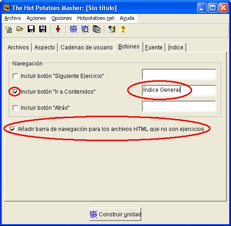
Task: Uncheck the "Ir a Contenidos" button checkbox
Action: pyautogui.click(x=15, y=92)
